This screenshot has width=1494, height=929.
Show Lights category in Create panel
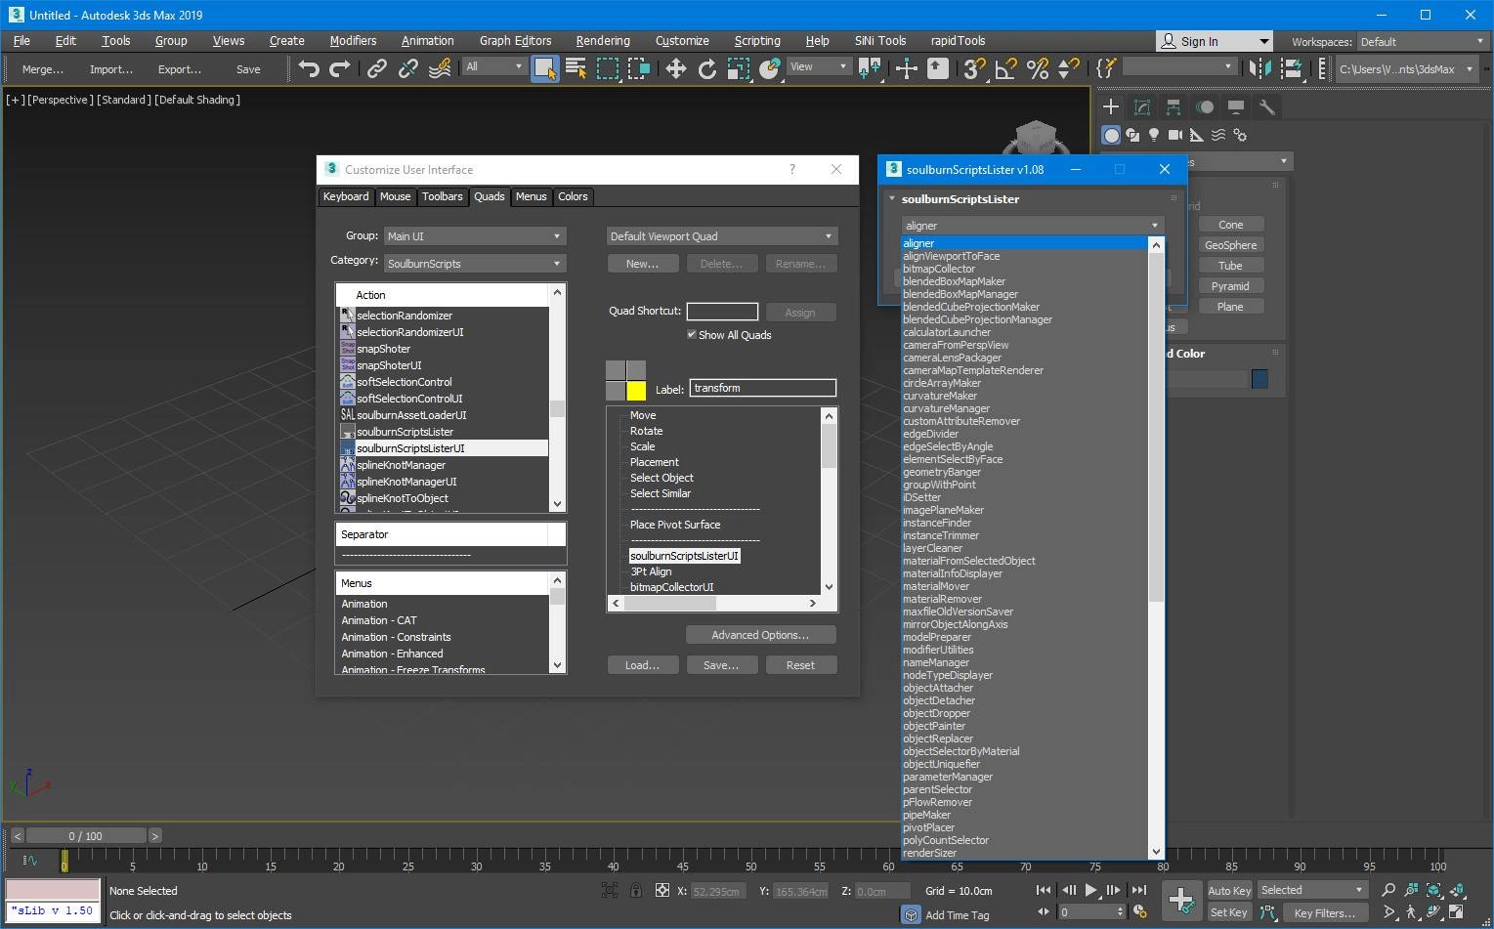[1154, 135]
